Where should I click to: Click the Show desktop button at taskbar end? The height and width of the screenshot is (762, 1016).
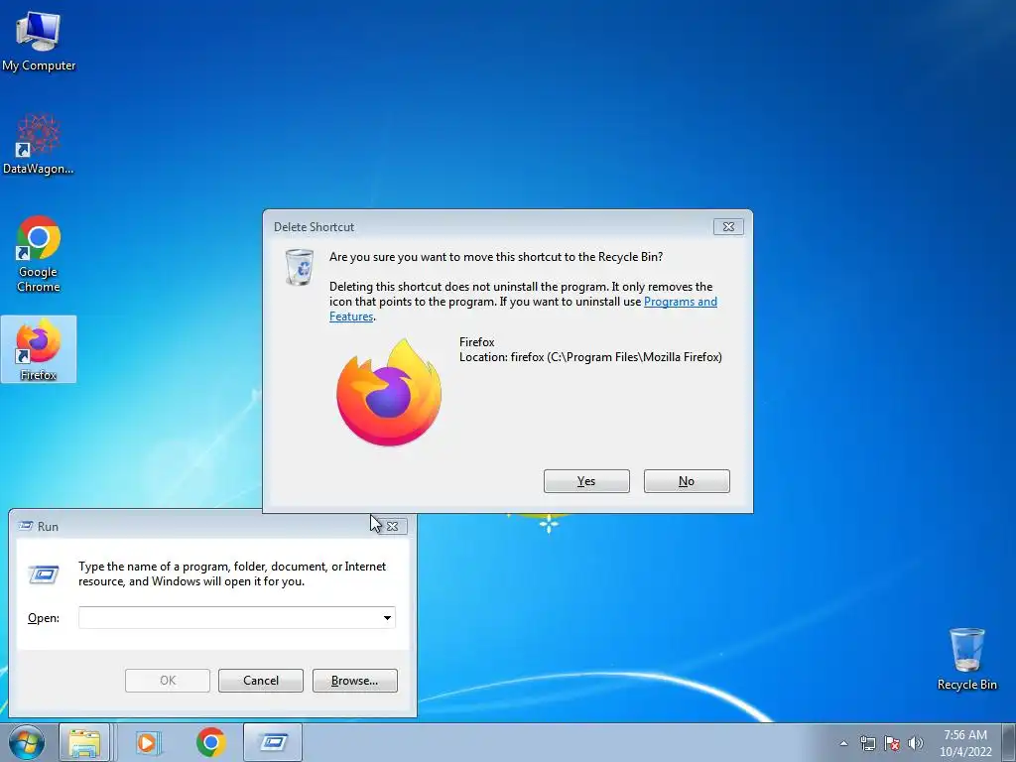click(1008, 742)
